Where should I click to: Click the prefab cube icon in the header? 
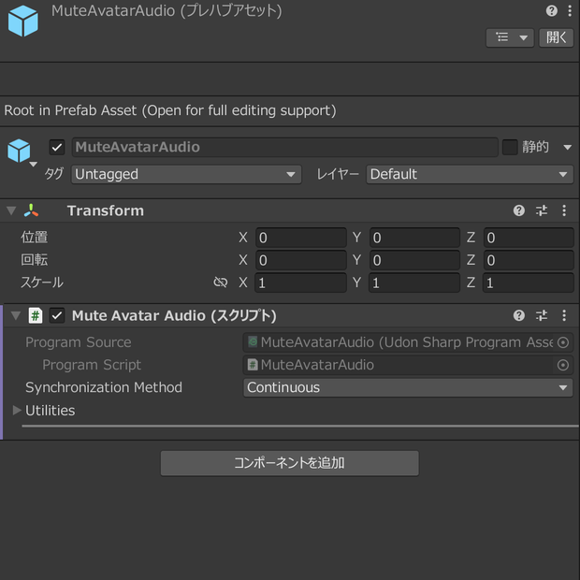click(x=23, y=21)
